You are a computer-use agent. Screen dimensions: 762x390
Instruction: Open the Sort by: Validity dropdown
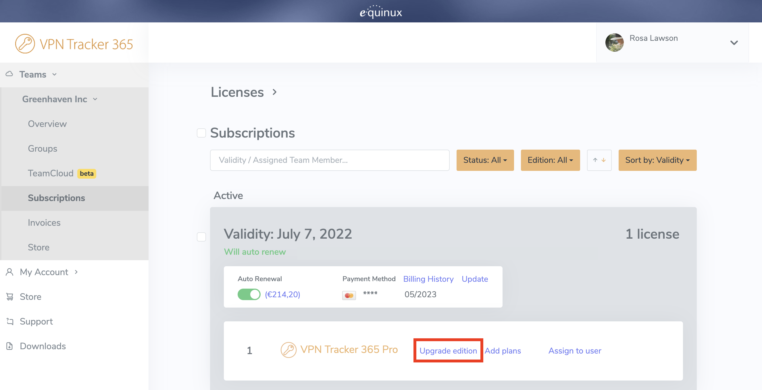point(657,160)
